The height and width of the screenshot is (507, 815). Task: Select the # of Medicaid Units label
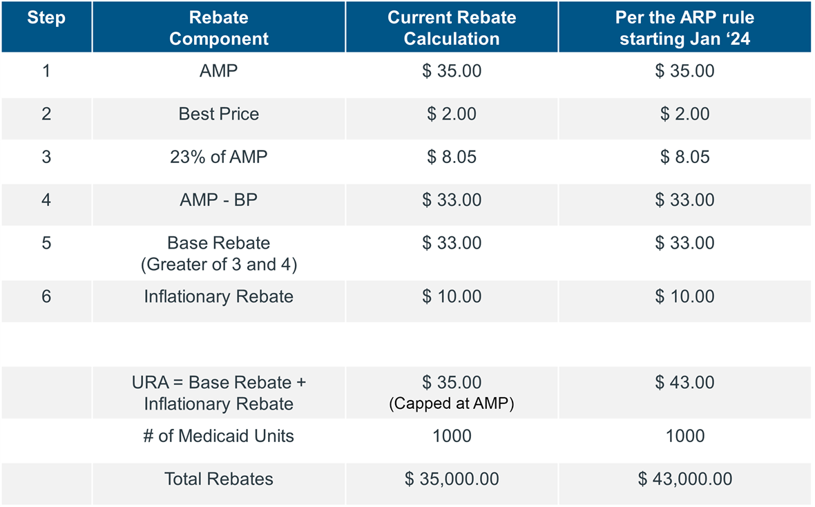219,436
